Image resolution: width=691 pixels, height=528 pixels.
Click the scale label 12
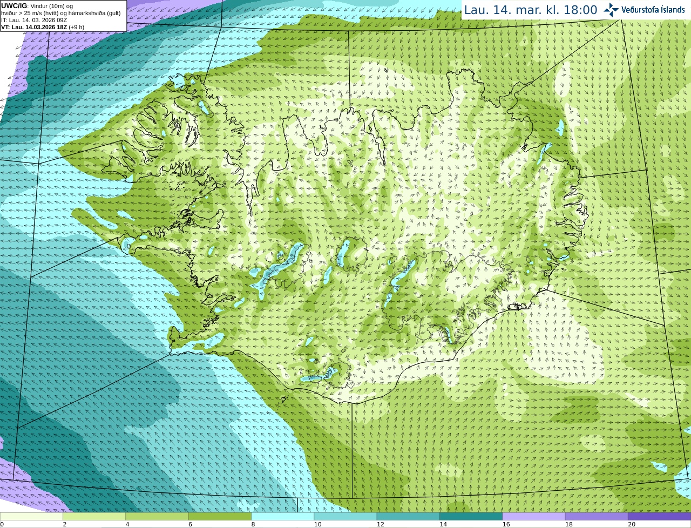click(381, 524)
